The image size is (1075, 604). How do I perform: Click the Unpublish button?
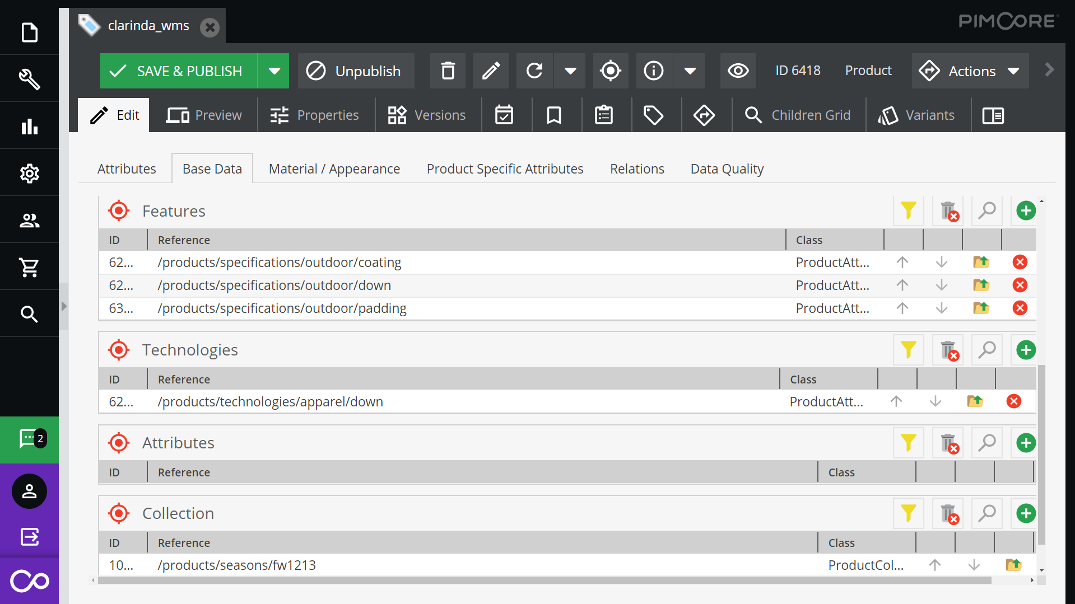[x=356, y=71]
